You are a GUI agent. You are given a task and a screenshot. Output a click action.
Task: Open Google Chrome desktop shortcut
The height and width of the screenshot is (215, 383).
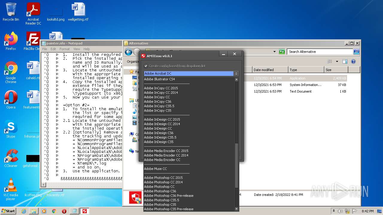click(x=11, y=72)
